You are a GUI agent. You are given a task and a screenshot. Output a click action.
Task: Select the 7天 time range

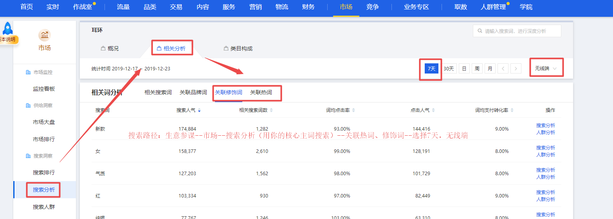[x=431, y=68]
